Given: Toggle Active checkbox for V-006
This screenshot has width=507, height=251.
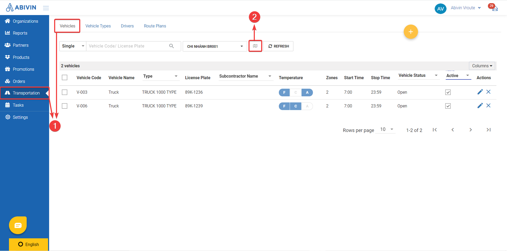Looking at the screenshot, I should click(448, 106).
